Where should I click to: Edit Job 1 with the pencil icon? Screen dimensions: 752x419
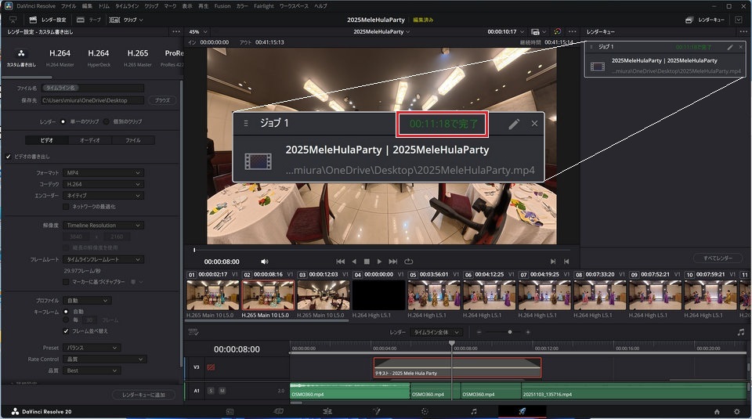(x=730, y=47)
